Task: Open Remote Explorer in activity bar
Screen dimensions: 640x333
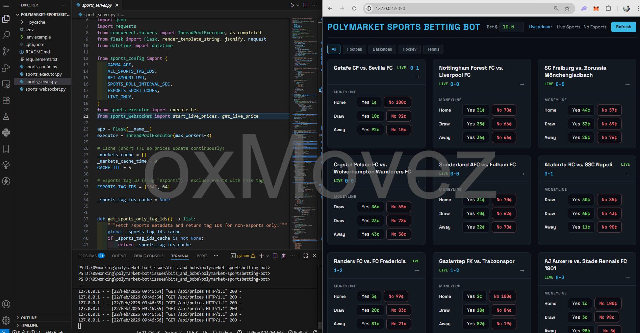Action: click(x=6, y=84)
